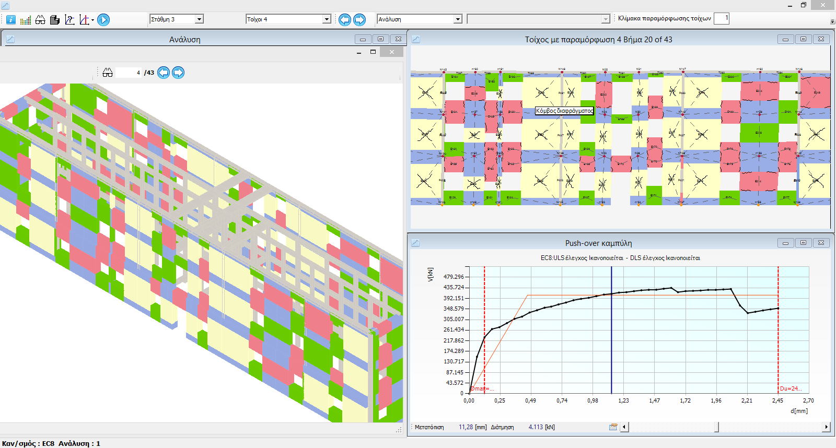Maximize the Τοίχος με παραμόρφωση window

click(x=803, y=39)
